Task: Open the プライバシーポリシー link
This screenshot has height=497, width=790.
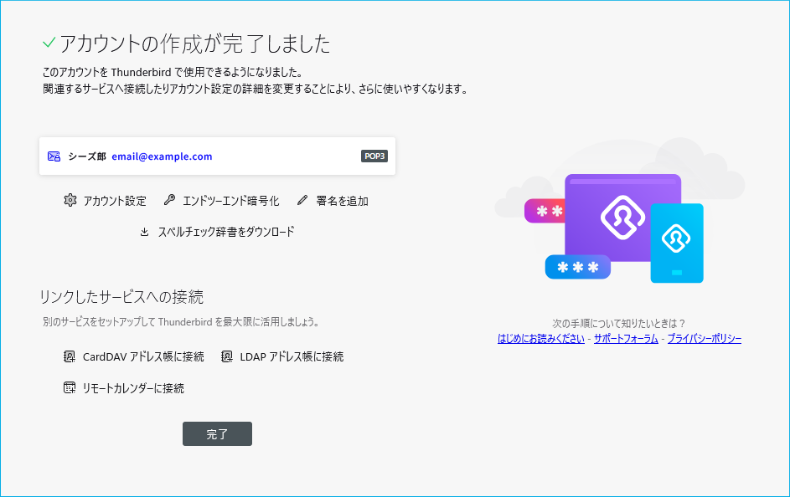Action: pyautogui.click(x=704, y=339)
